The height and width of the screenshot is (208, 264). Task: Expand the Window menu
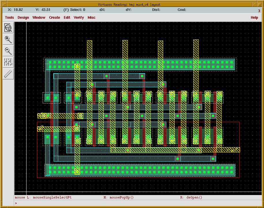tap(39, 18)
